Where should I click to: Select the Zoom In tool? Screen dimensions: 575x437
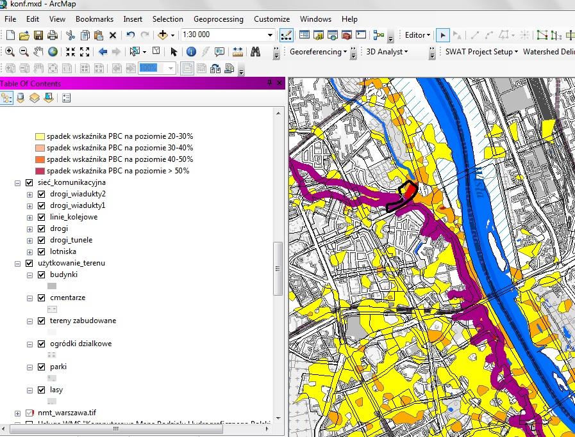pos(10,52)
